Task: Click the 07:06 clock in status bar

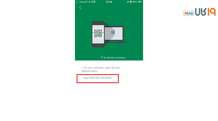Action: click(x=109, y=2)
